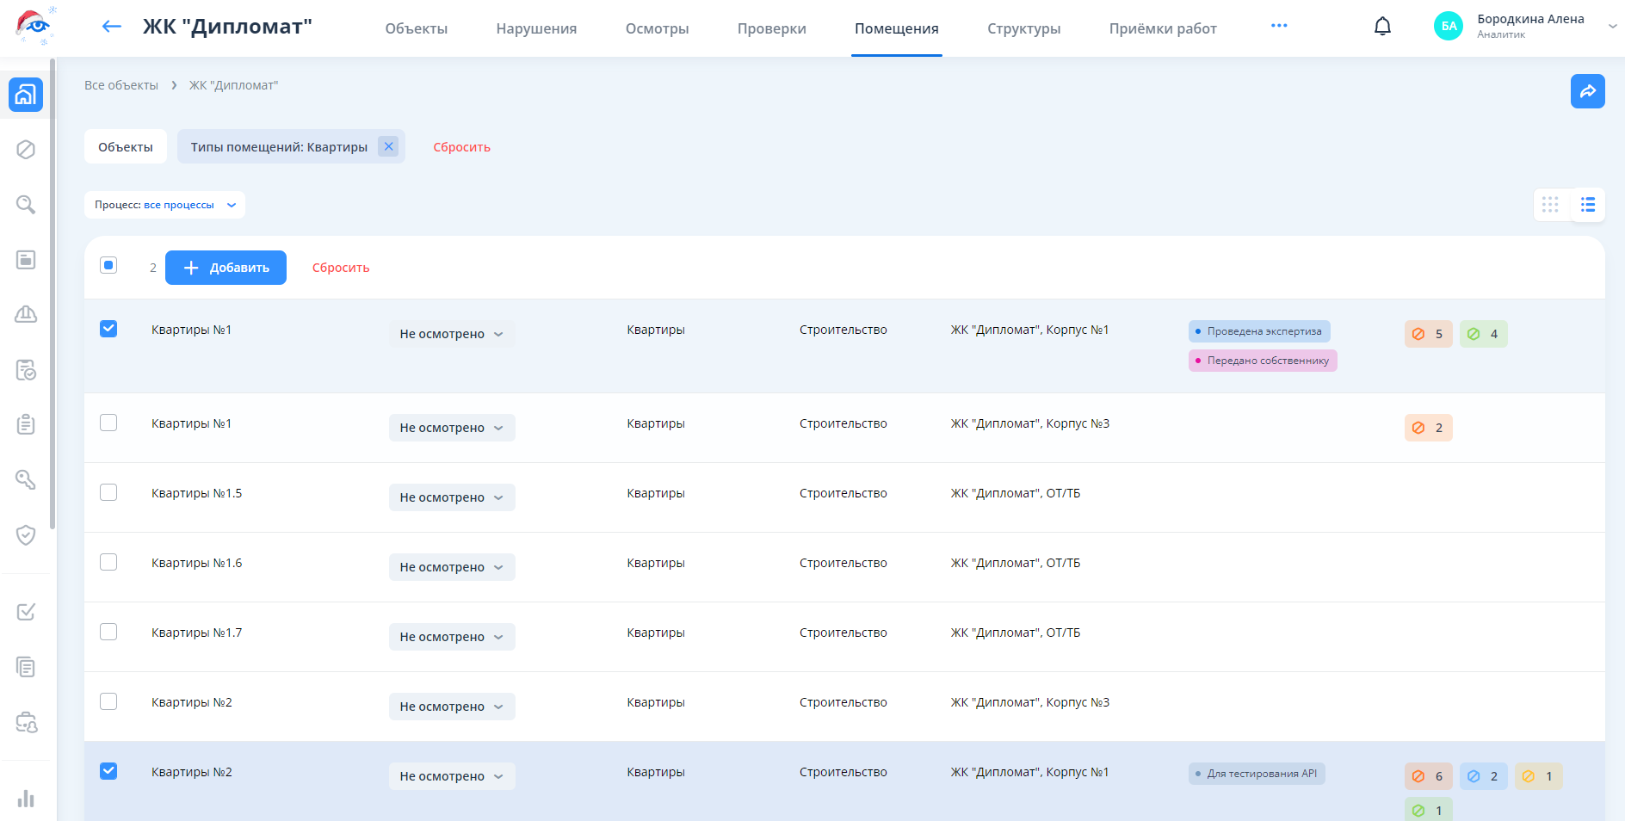
Task: Switch to grid view layout
Action: [1550, 205]
